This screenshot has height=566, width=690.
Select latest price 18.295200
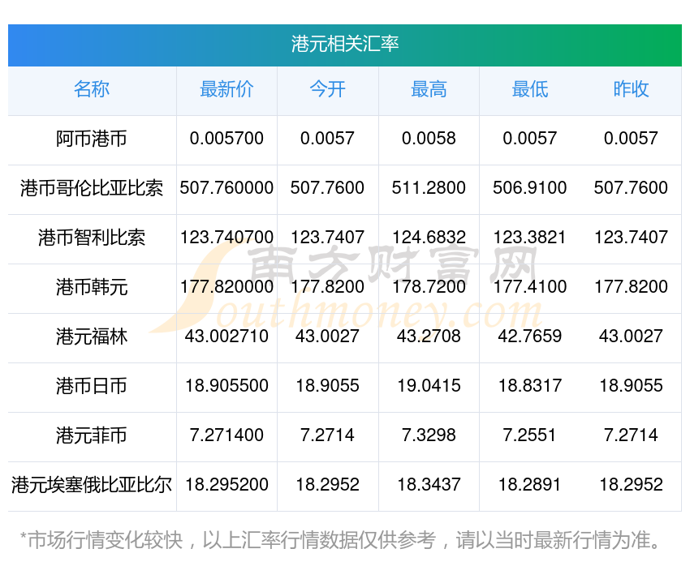tap(226, 485)
